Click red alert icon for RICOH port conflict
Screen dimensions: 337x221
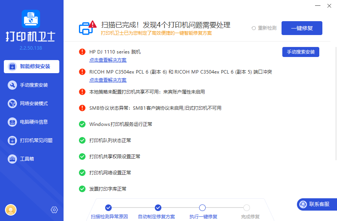tap(82, 72)
